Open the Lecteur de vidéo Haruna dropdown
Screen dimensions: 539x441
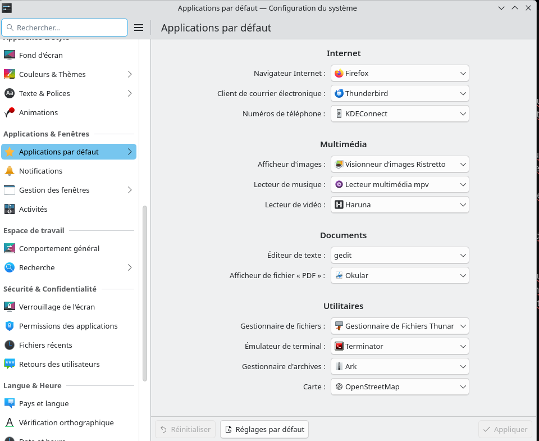click(400, 204)
